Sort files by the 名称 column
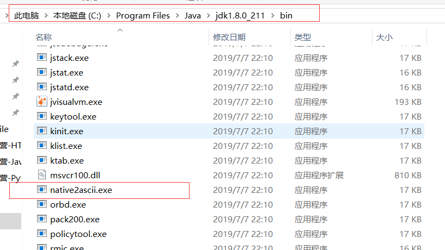445x250 pixels. [x=44, y=37]
